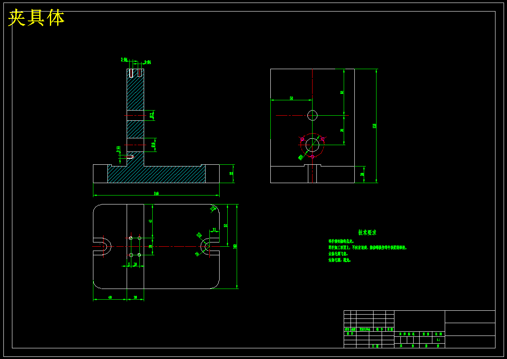Click the large center hole inside bolt circle
The image size is (507, 359).
coord(313,145)
